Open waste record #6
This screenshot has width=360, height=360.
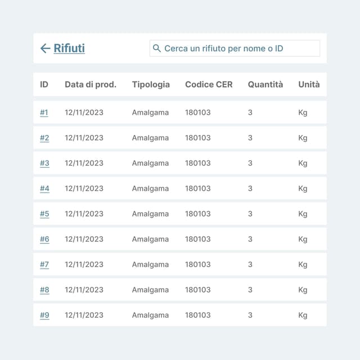tap(44, 239)
